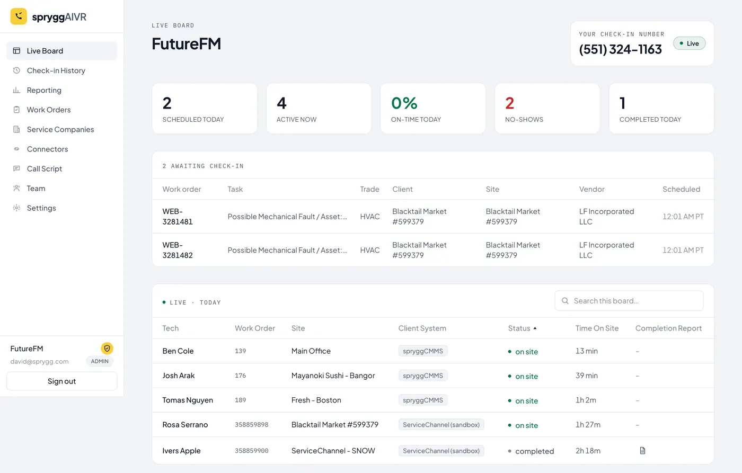Select the Josh Arak tech row
742x473 pixels.
[433, 376]
